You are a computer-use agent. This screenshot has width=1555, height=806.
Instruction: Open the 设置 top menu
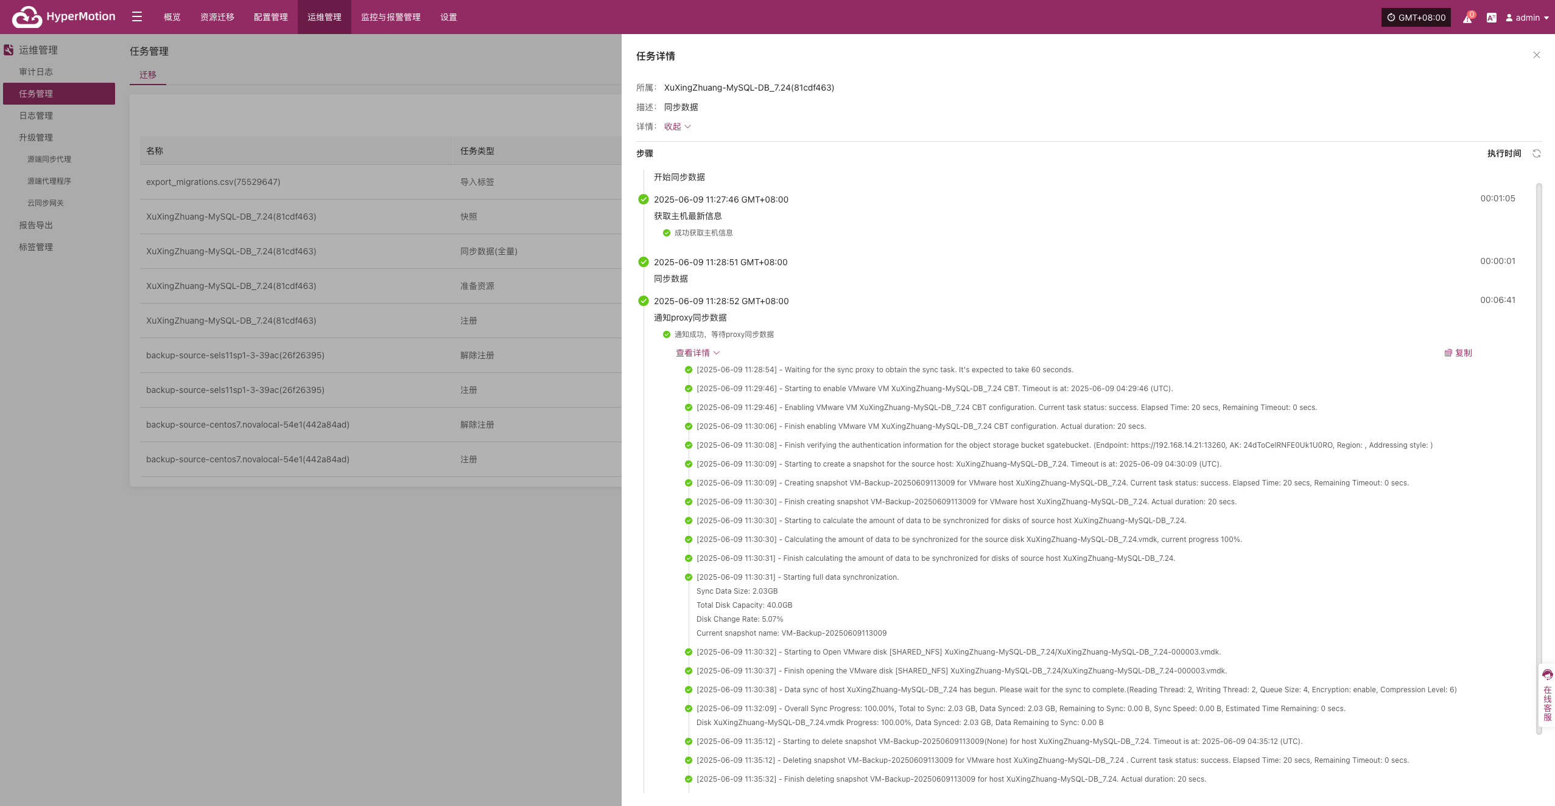click(449, 17)
